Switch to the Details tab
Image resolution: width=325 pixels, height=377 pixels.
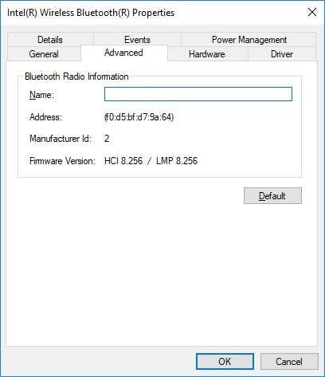pos(50,40)
